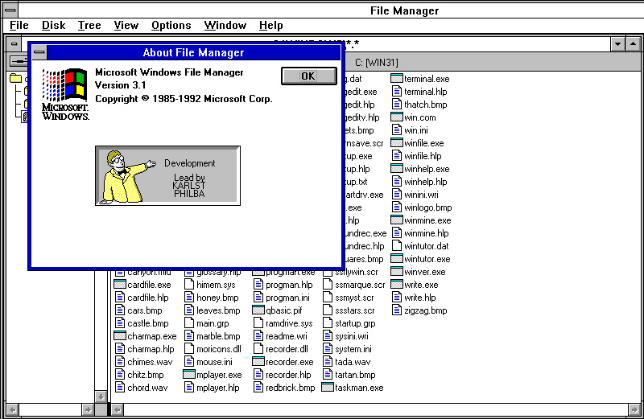Select the progman.ini file icon
The image size is (644, 419).
(258, 297)
